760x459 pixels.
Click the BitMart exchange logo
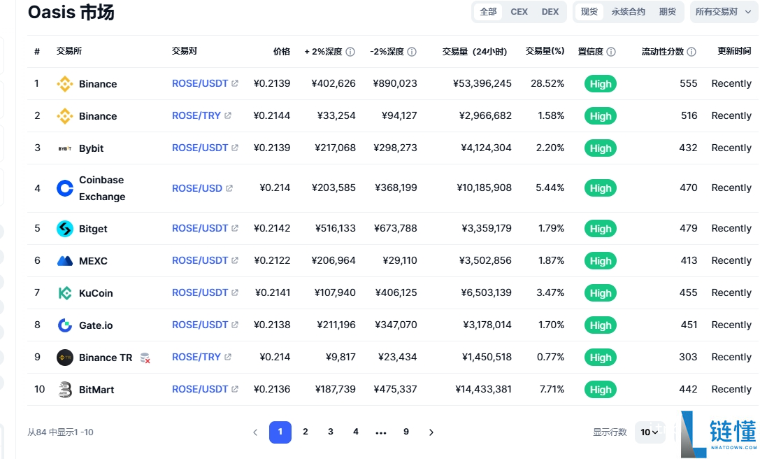(x=65, y=390)
